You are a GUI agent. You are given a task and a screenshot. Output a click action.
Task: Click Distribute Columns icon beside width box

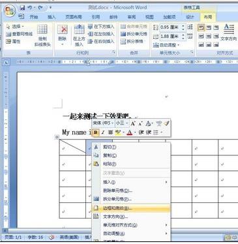point(190,36)
